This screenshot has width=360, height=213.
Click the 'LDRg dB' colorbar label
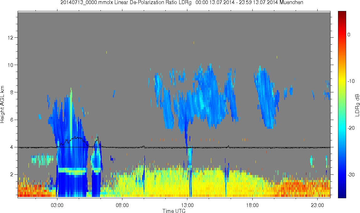coord(357,105)
